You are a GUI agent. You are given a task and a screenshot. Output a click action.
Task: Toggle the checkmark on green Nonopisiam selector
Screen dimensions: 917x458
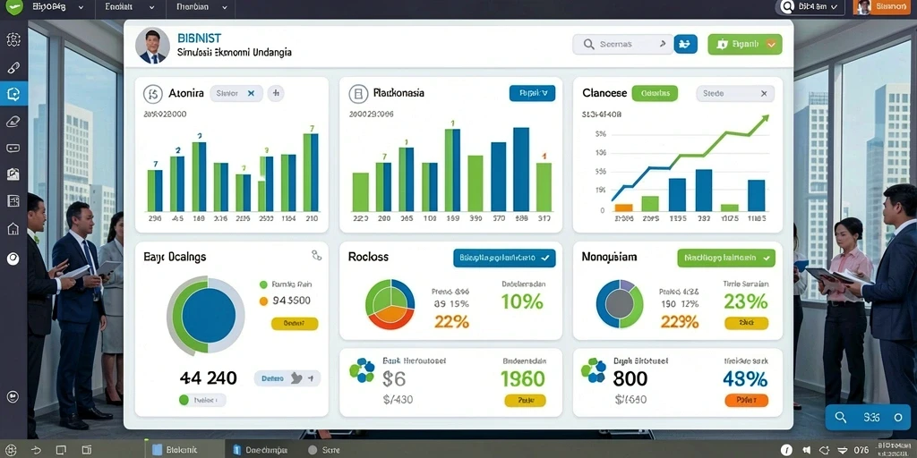point(767,257)
